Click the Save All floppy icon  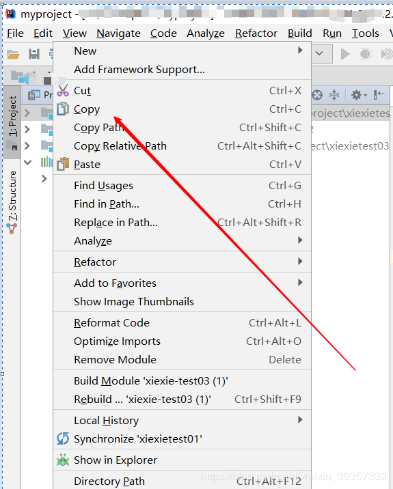click(x=34, y=54)
